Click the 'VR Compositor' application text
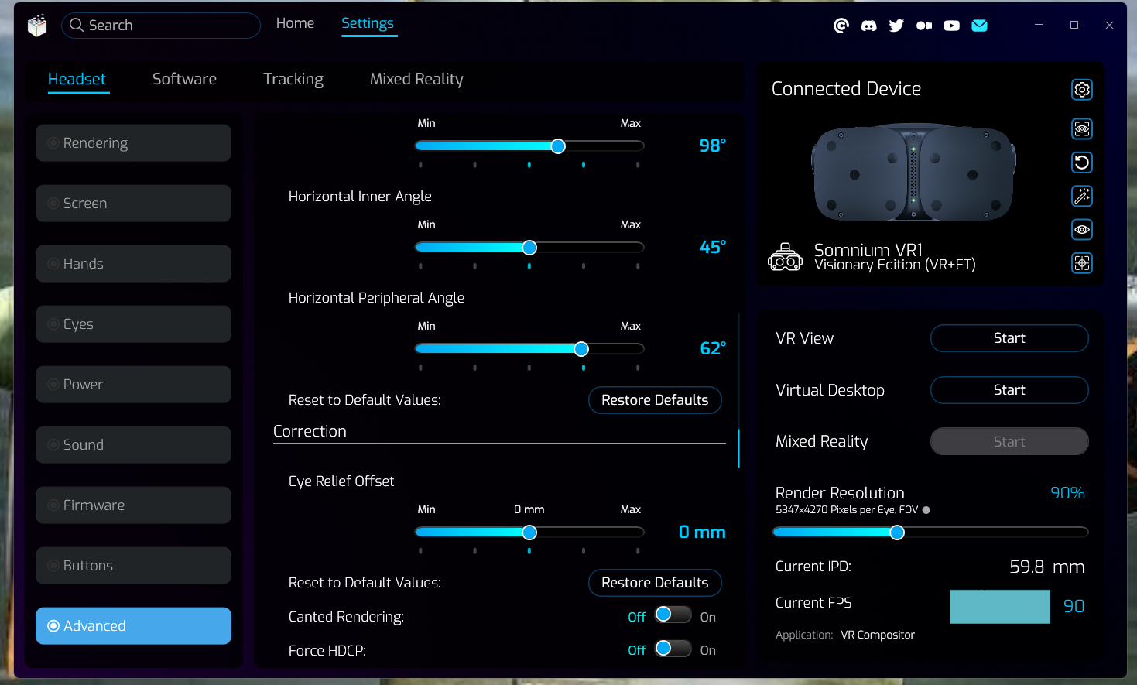The image size is (1137, 685). [x=878, y=635]
